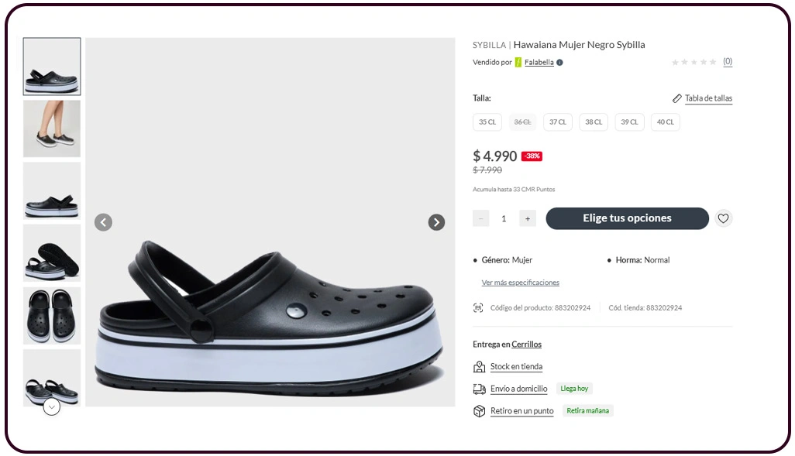Add product to wishlist heart icon

pyautogui.click(x=723, y=218)
